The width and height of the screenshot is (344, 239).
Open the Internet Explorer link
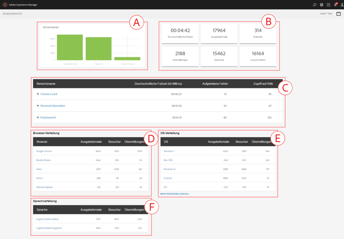coord(44,187)
